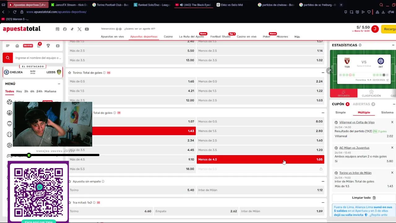
Task: Open La Ruta del Ajuste menu
Action: coord(192,37)
